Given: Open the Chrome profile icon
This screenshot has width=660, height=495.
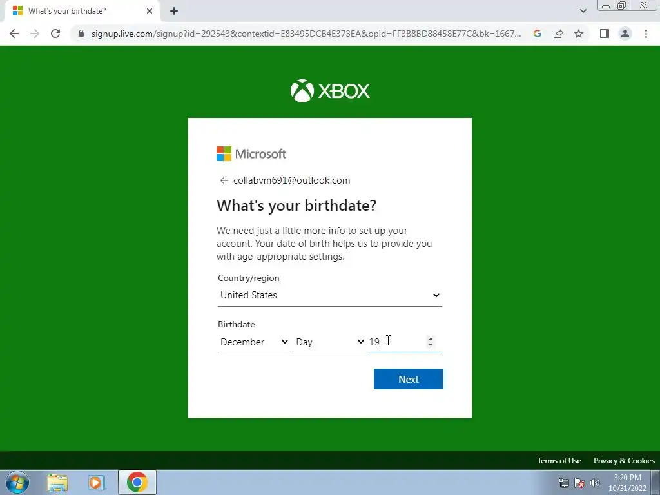Looking at the screenshot, I should (x=625, y=34).
